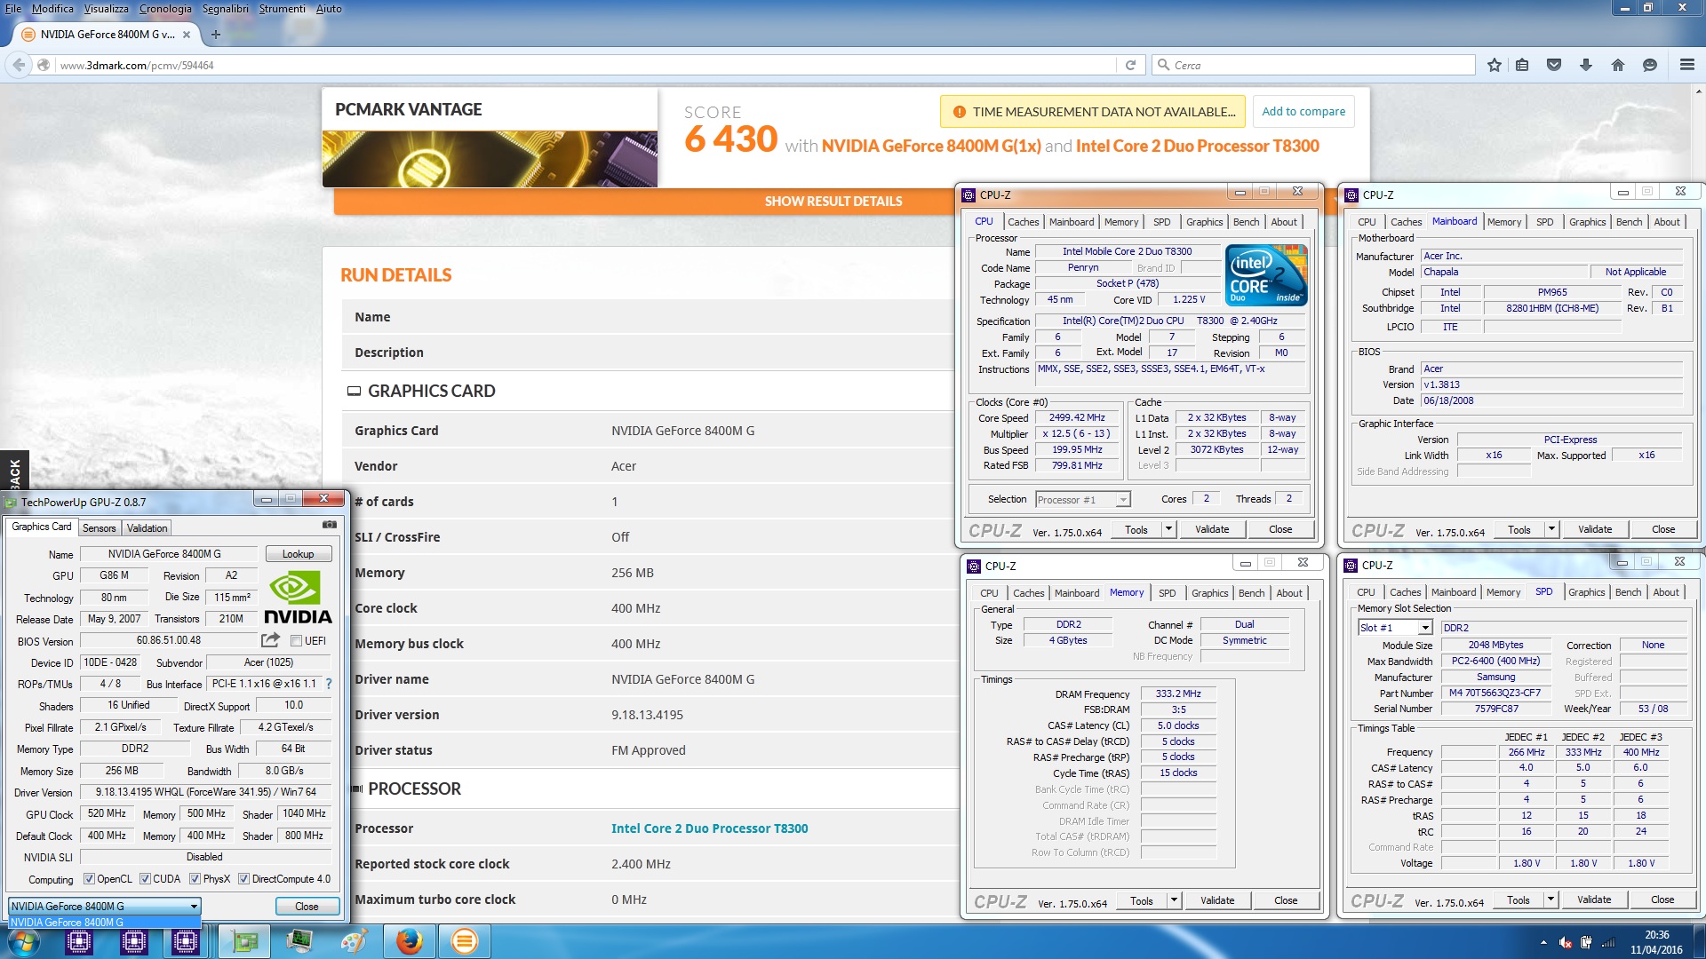Click the taskbar clock 20:36
The height and width of the screenshot is (959, 1706).
pos(1656,935)
